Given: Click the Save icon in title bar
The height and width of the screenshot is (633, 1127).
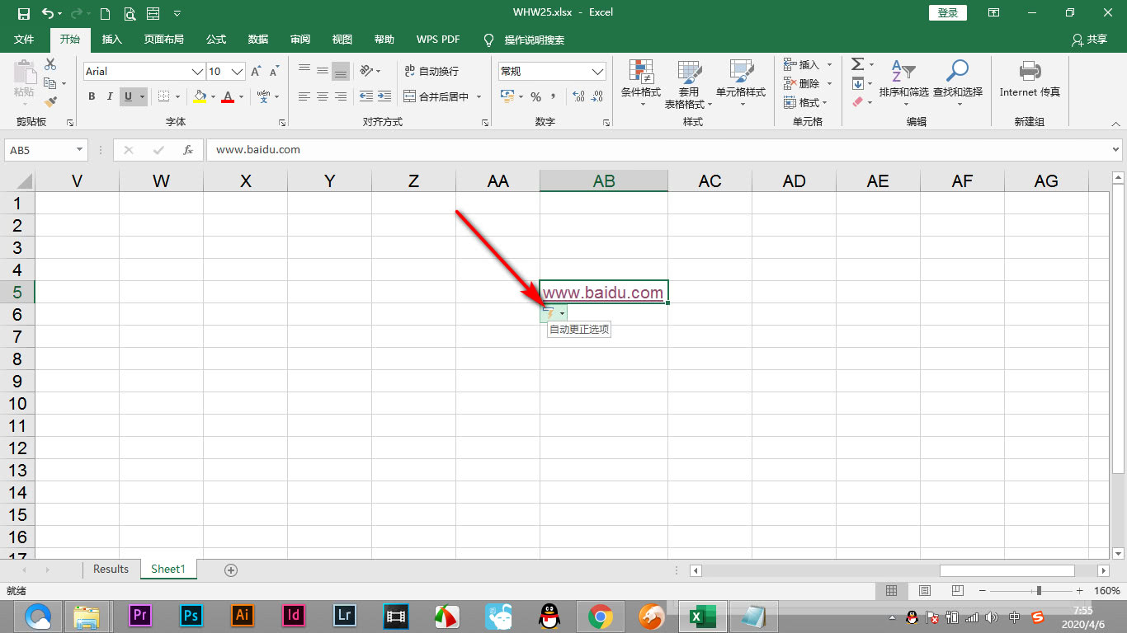Looking at the screenshot, I should coord(24,13).
